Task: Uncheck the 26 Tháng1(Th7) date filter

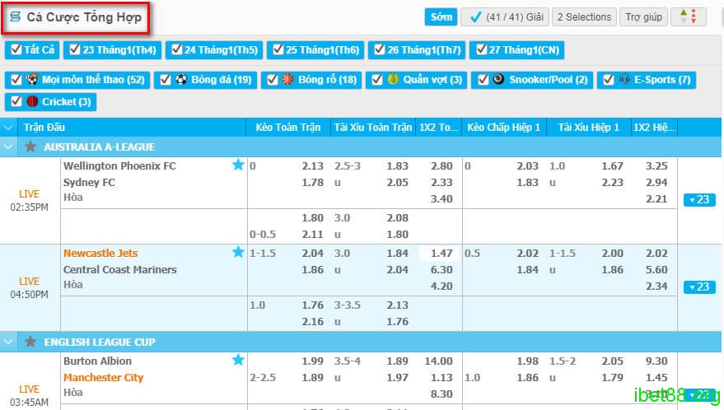Action: coord(380,49)
